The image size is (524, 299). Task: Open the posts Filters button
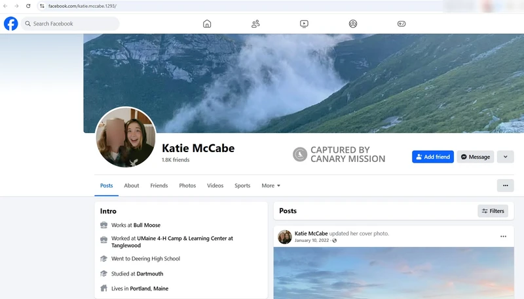coord(493,211)
